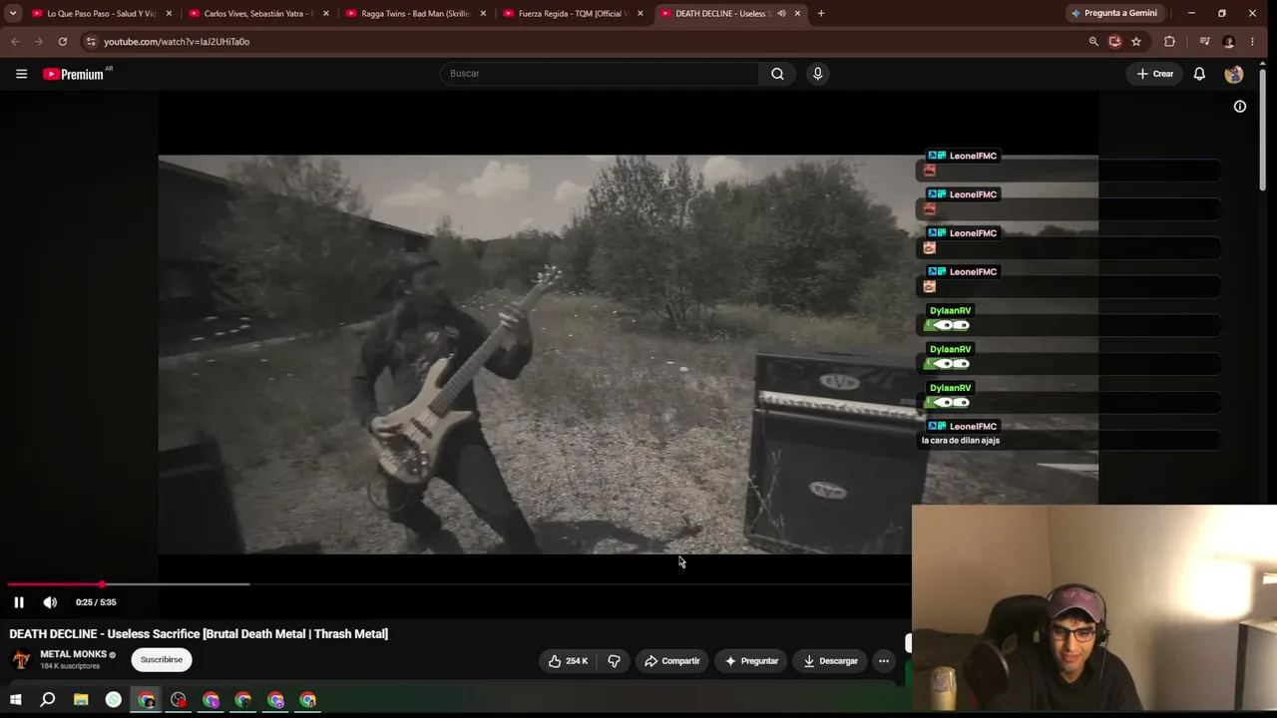Launch File Explorer from the taskbar

[81, 700]
